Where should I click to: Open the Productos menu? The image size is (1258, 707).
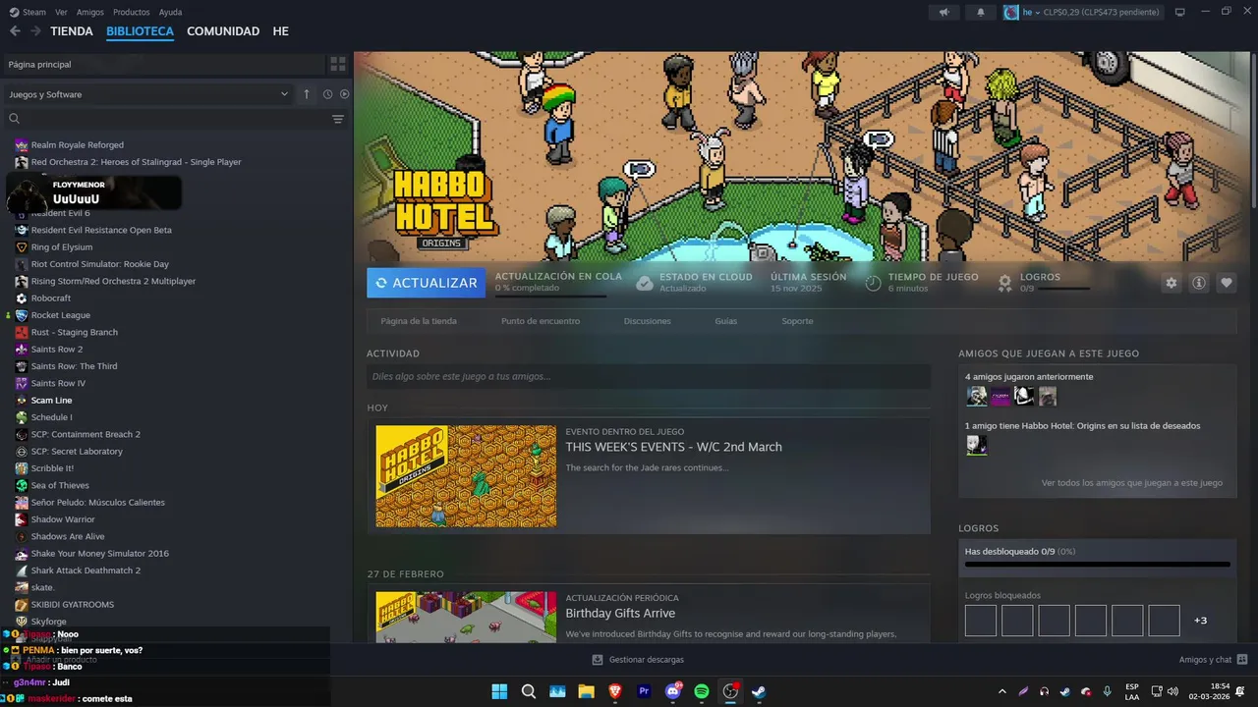[132, 12]
